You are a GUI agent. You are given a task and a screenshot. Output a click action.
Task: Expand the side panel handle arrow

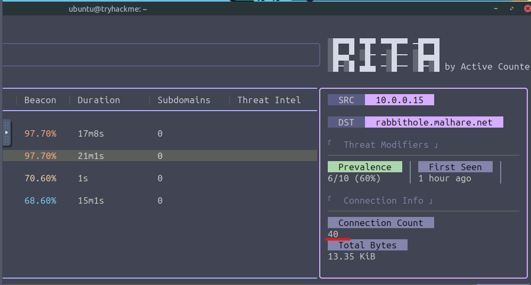[6, 132]
